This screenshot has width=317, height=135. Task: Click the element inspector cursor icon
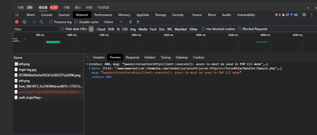click(x=17, y=15)
